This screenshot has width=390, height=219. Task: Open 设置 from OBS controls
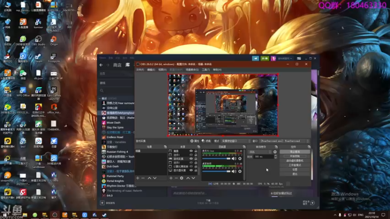coord(295,169)
